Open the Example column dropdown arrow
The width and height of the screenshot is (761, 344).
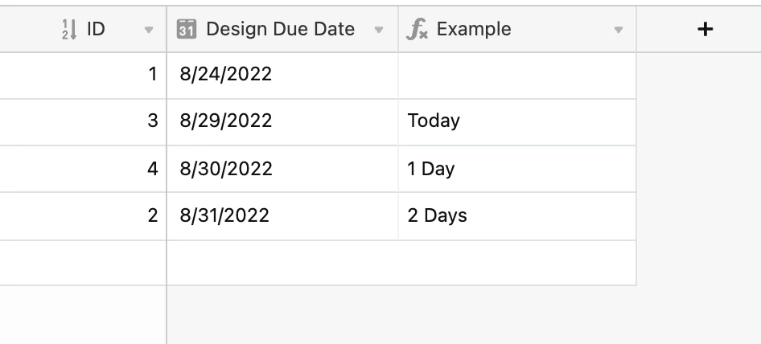pyautogui.click(x=619, y=30)
